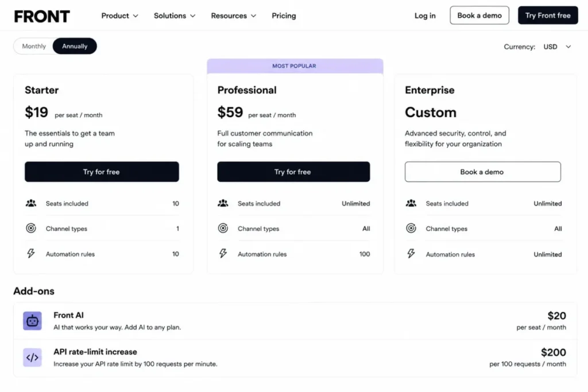Start Starter plan Try for free

102,172
